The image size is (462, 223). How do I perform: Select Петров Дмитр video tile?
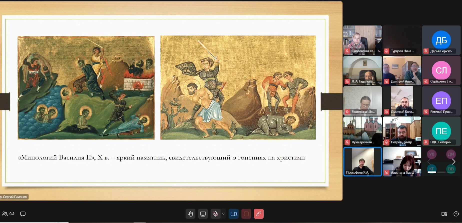tap(402, 131)
